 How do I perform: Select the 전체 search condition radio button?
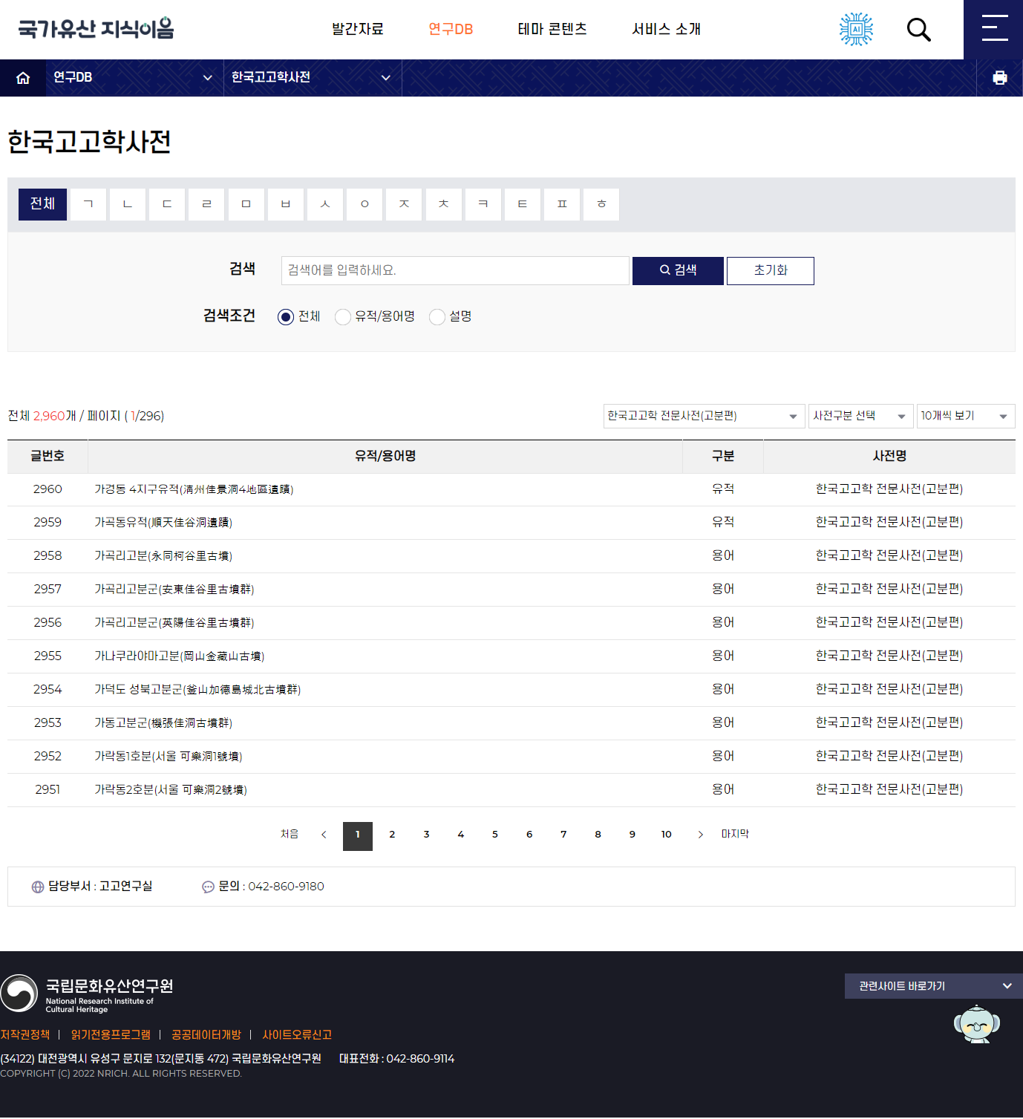pyautogui.click(x=286, y=317)
